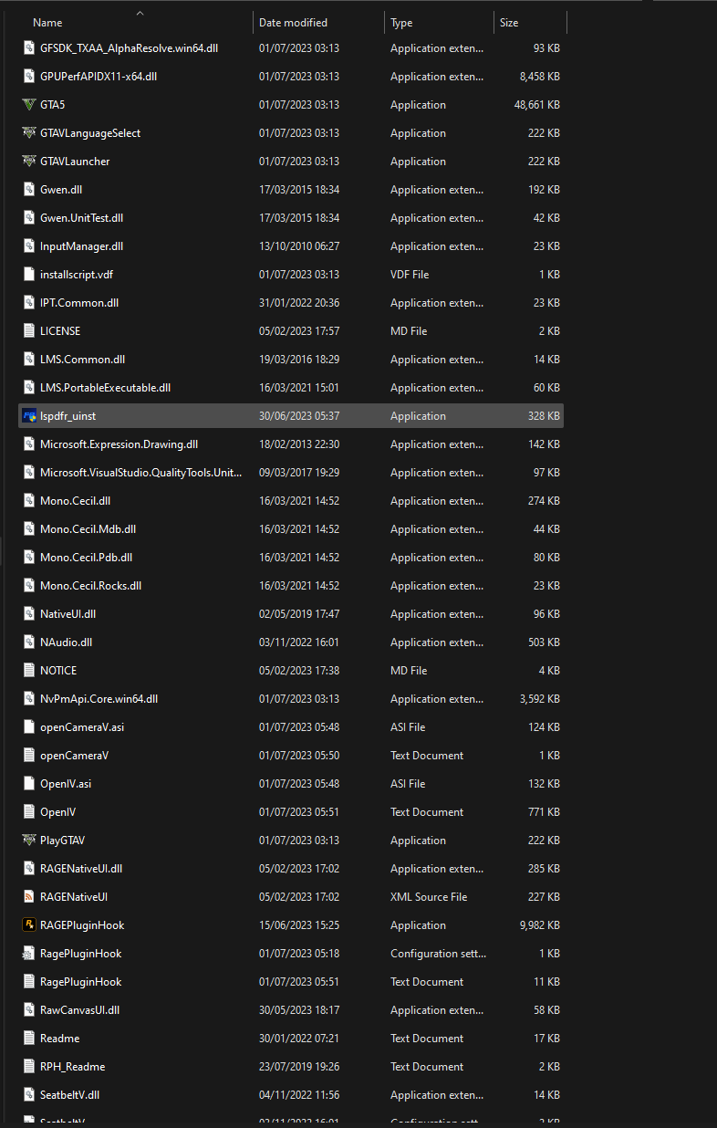
Task: Click the GTAVLauncher file icon
Action: (29, 162)
